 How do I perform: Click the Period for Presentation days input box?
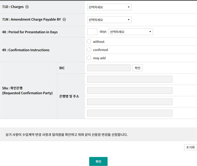[x=92, y=32]
